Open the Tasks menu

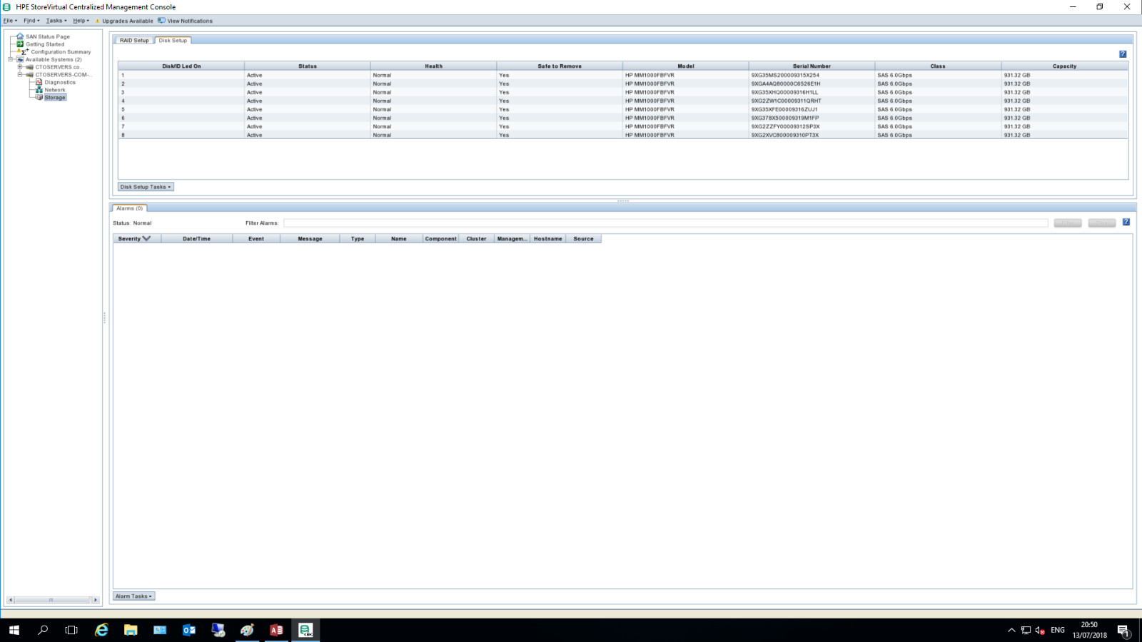56,21
